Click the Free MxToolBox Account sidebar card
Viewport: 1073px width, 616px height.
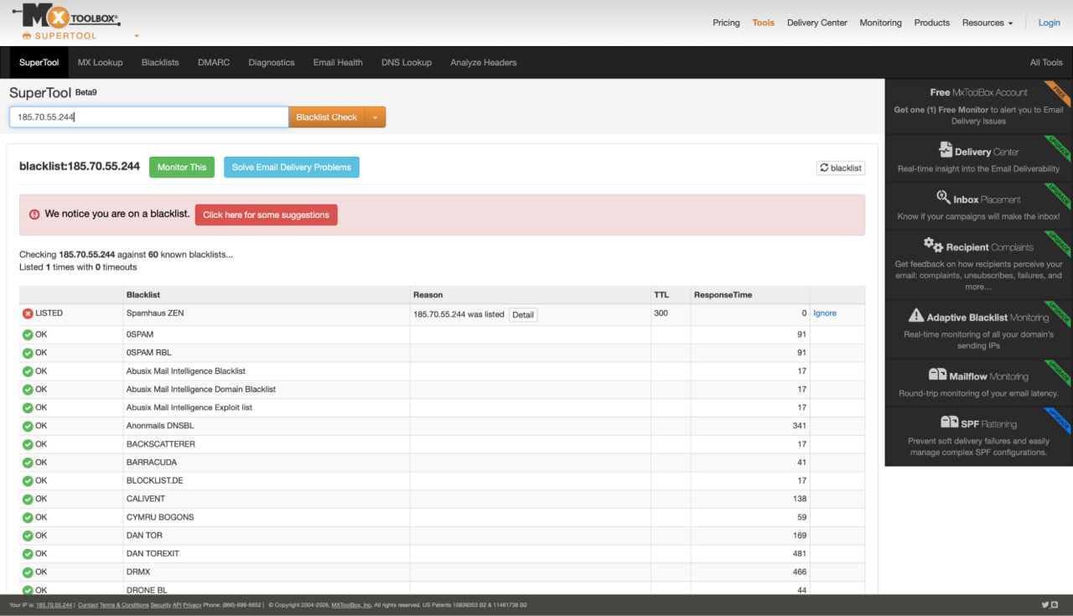tap(979, 106)
